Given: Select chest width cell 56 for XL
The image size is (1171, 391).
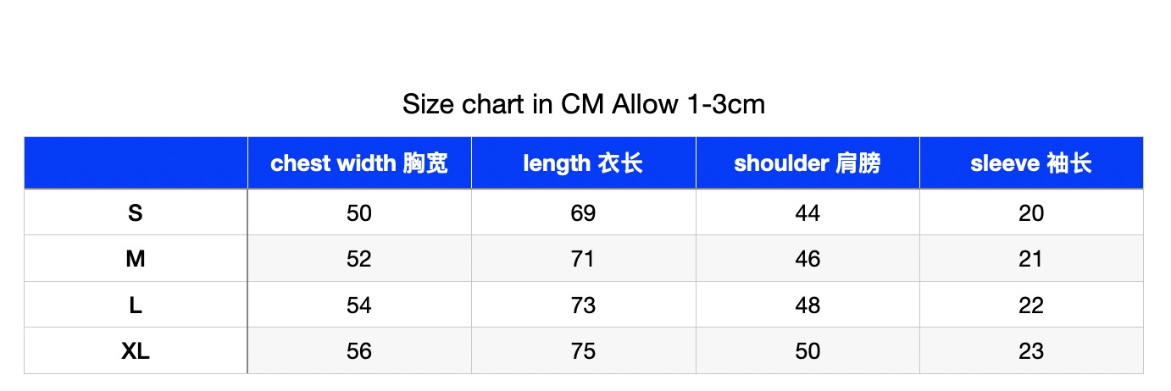Looking at the screenshot, I should tap(359, 350).
